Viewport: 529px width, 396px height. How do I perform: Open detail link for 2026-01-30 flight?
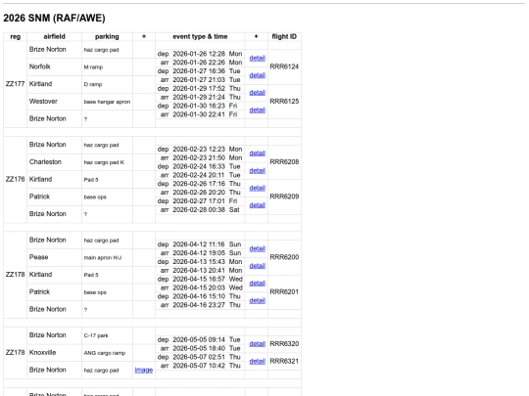click(257, 110)
